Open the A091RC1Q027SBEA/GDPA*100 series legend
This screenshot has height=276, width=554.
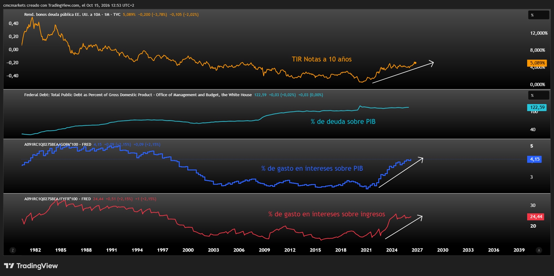pos(58,145)
